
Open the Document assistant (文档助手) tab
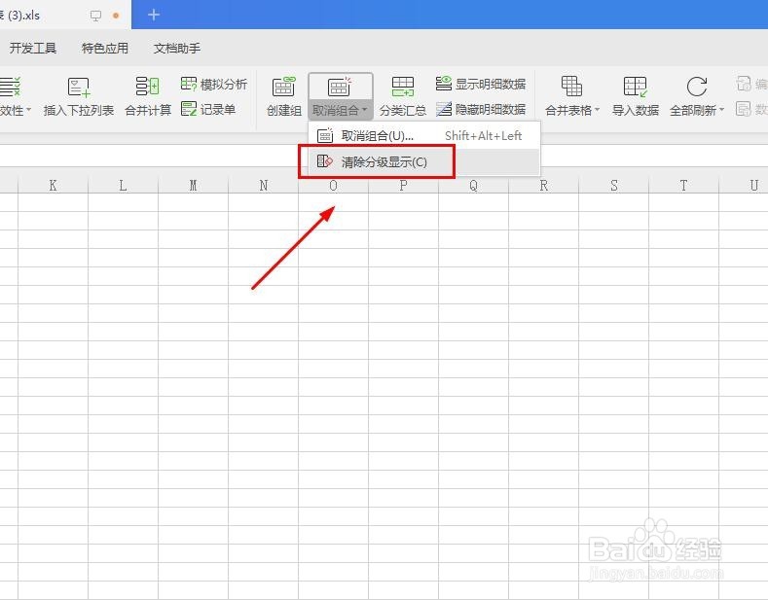177,48
